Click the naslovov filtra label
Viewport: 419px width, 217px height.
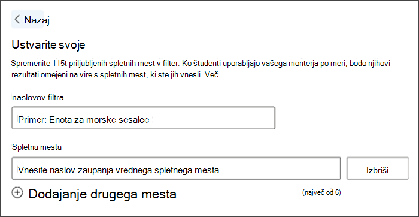click(x=38, y=97)
